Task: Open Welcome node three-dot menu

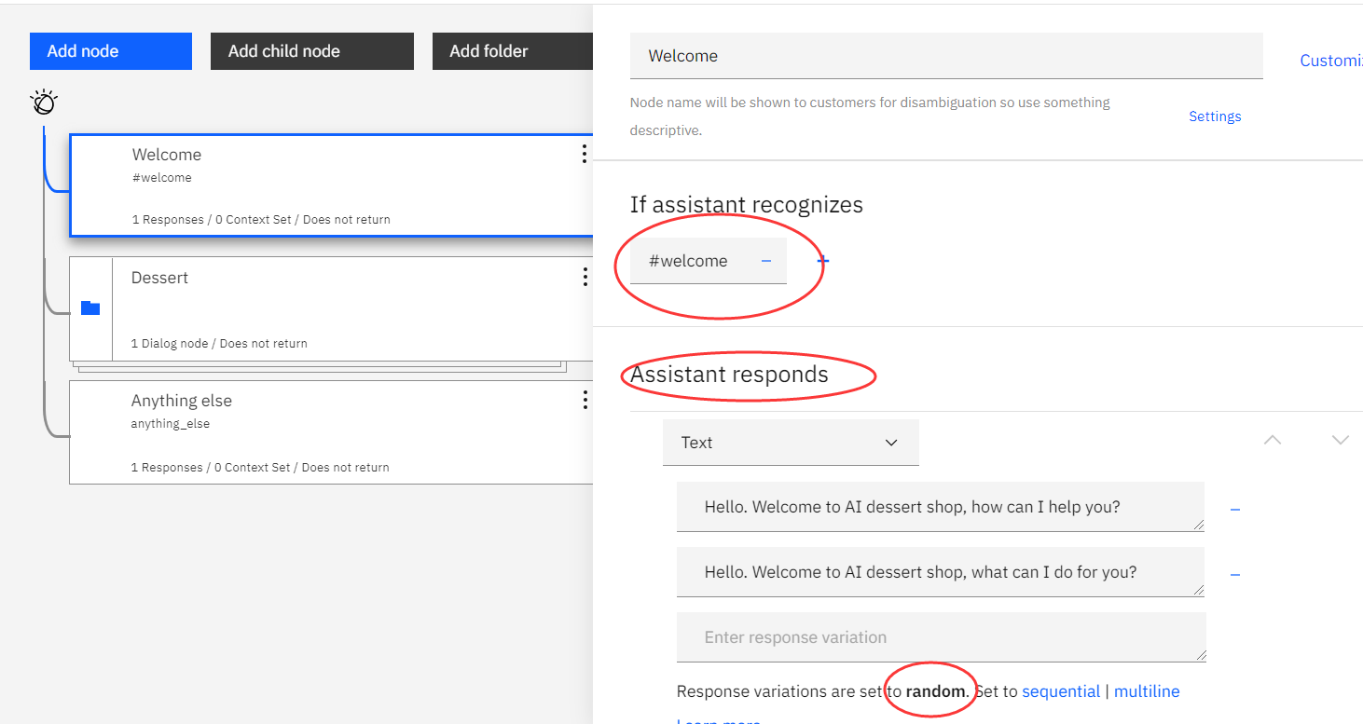Action: coord(584,155)
